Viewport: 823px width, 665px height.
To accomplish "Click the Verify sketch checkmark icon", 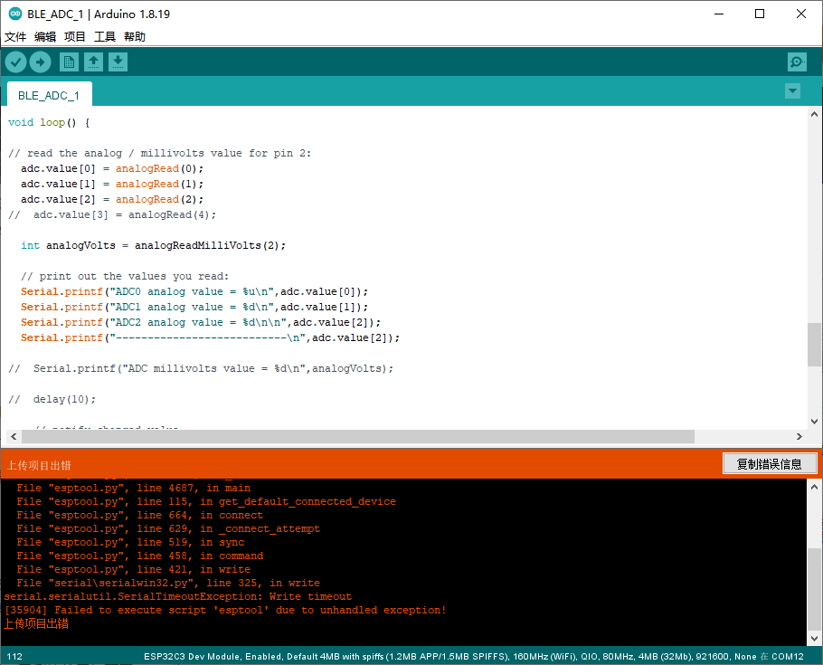I will pyautogui.click(x=15, y=62).
